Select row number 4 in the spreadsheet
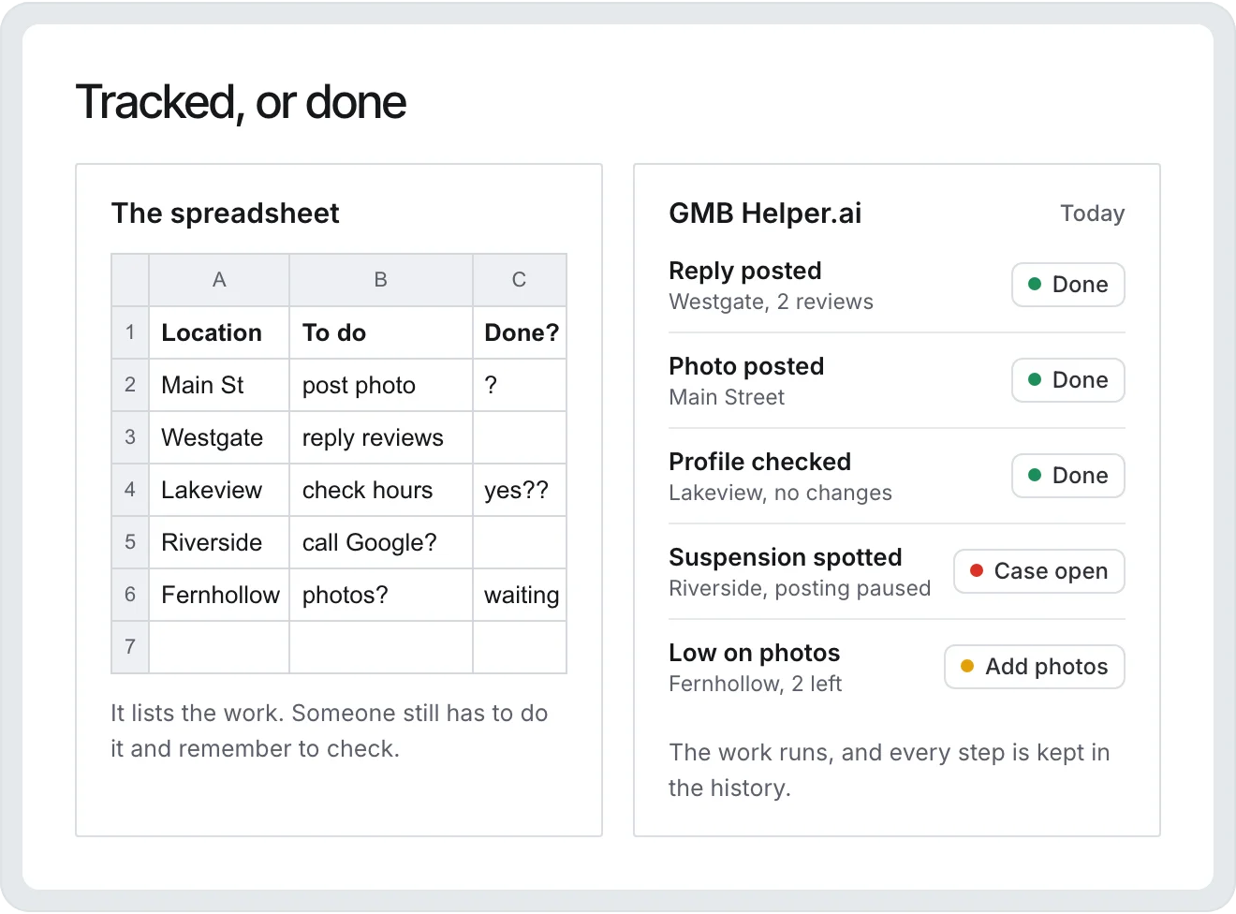Image resolution: width=1236 pixels, height=914 pixels. click(130, 490)
